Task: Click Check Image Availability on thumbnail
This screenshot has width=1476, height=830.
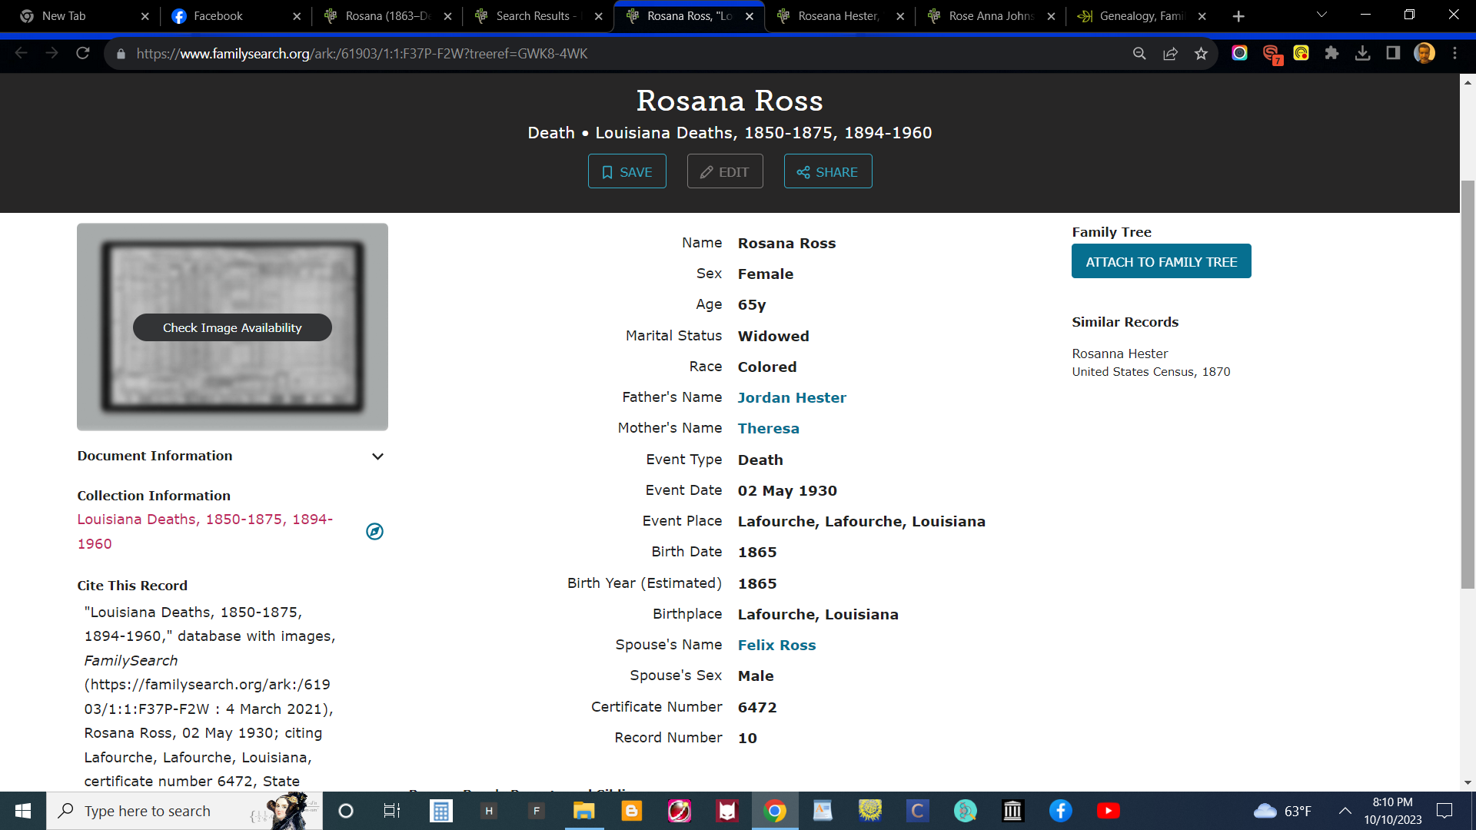Action: coord(232,328)
